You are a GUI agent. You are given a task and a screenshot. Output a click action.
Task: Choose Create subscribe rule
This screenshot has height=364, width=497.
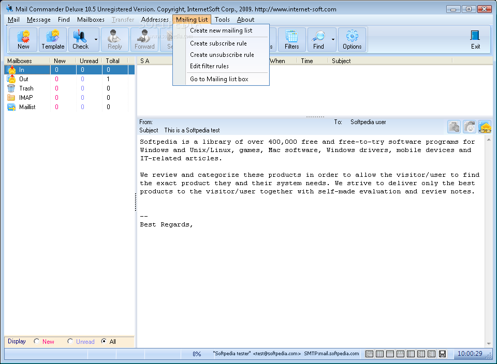(218, 43)
